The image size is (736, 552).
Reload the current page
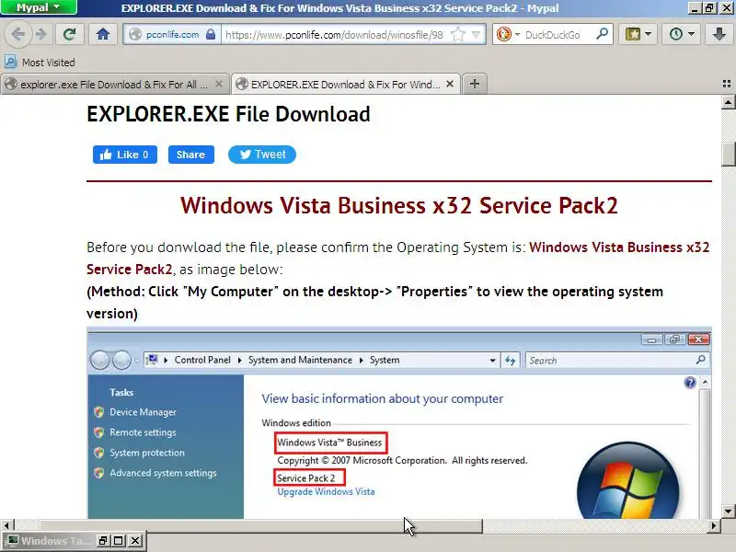tap(69, 34)
